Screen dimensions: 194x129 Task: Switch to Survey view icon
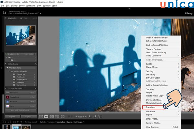coord(57,116)
